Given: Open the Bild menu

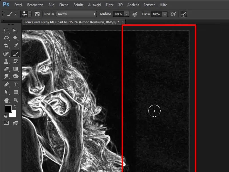Looking at the screenshot, I should [52, 5].
